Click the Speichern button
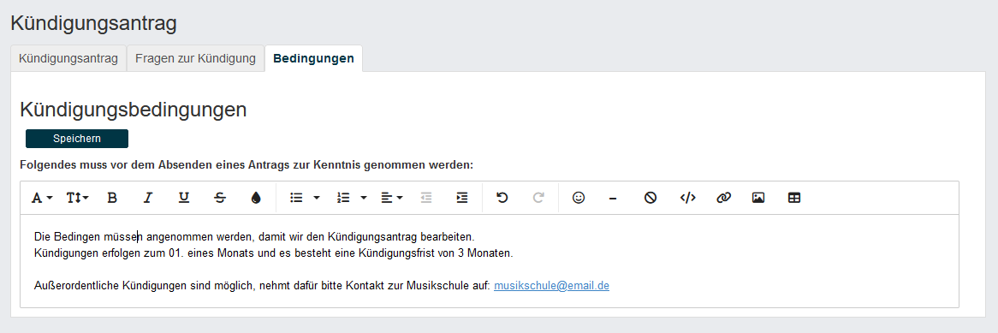This screenshot has width=998, height=333. tap(77, 138)
